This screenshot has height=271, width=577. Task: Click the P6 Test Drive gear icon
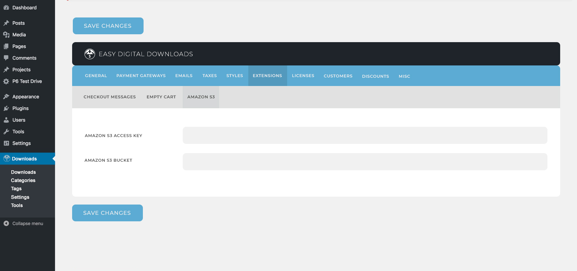pyautogui.click(x=6, y=81)
